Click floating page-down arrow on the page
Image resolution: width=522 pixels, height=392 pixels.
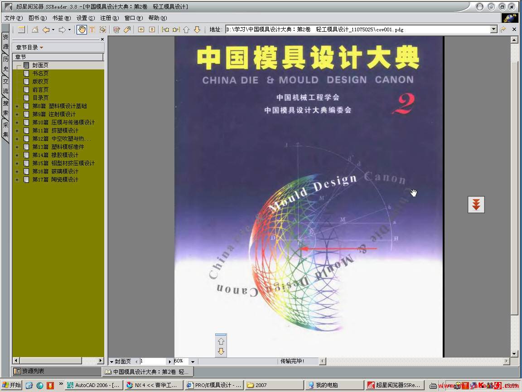(x=221, y=351)
